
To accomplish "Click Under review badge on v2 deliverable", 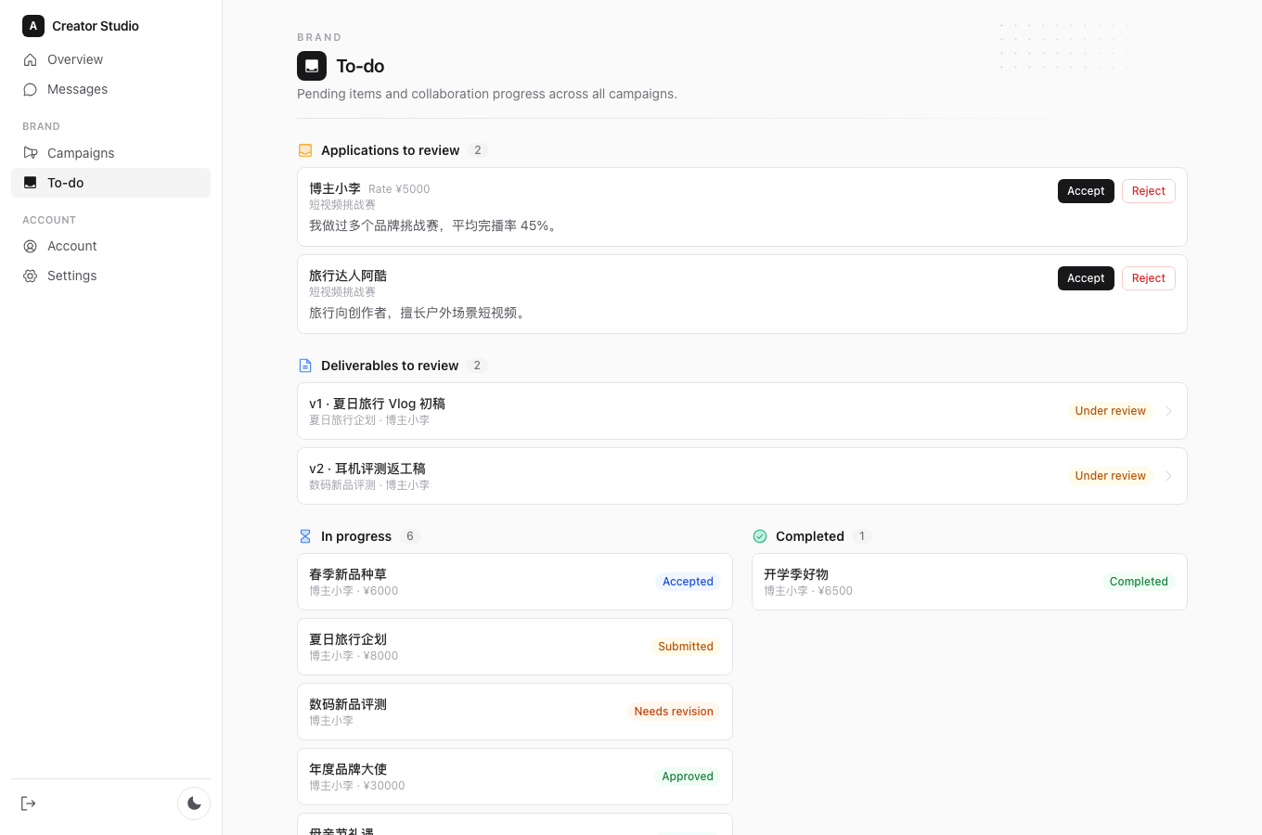I will [x=1110, y=476].
